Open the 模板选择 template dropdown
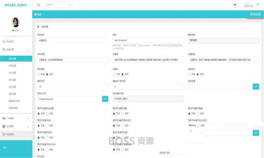 point(223,40)
